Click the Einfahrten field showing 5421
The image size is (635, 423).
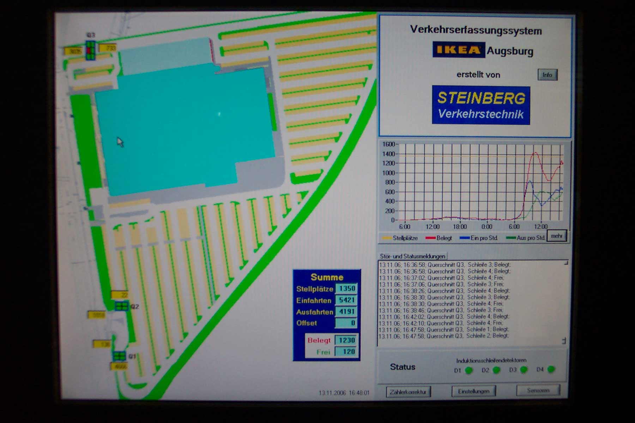coord(346,300)
